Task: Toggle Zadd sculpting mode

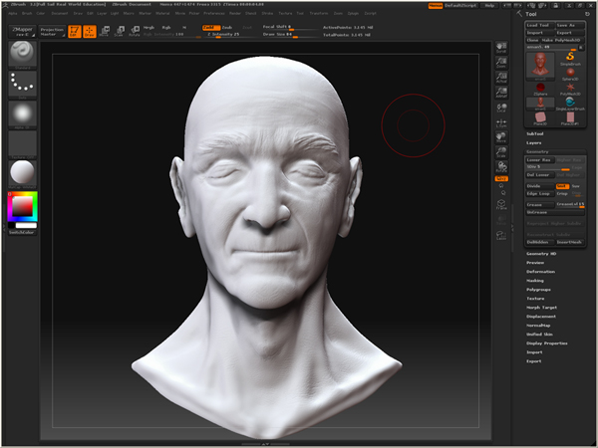Action: pyautogui.click(x=210, y=27)
